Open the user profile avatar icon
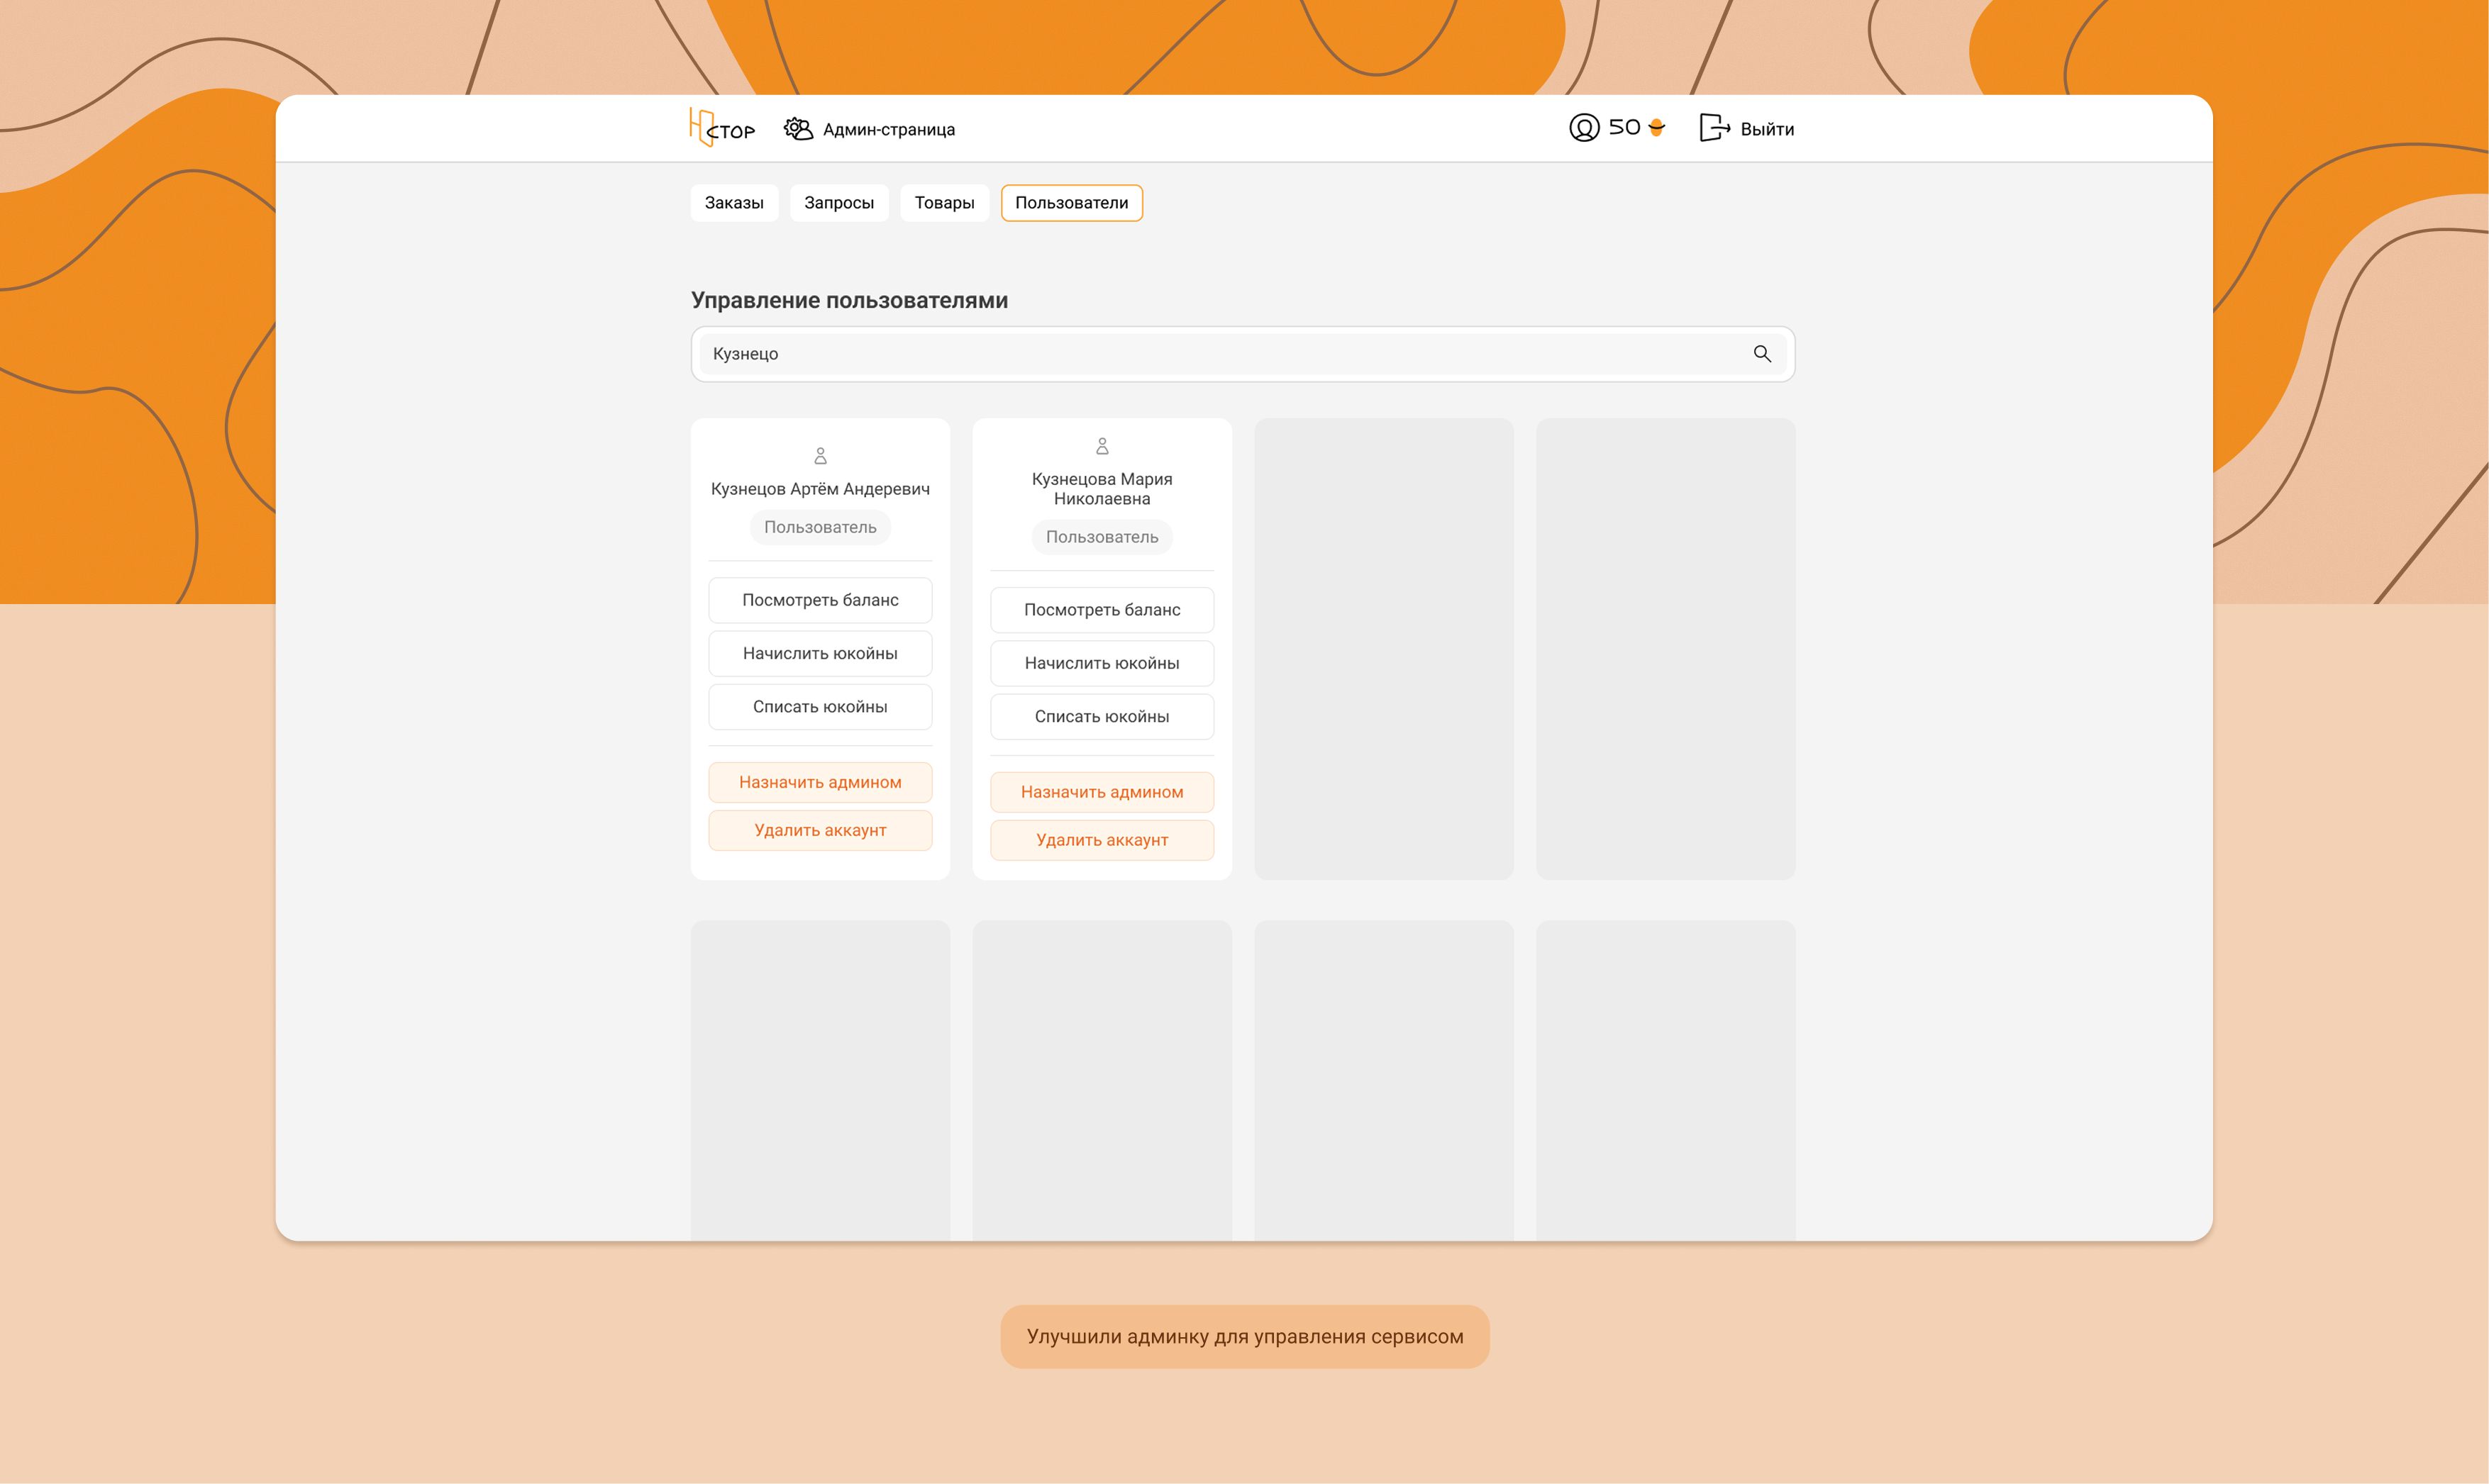Image resolution: width=2489 pixels, height=1484 pixels. point(1584,128)
